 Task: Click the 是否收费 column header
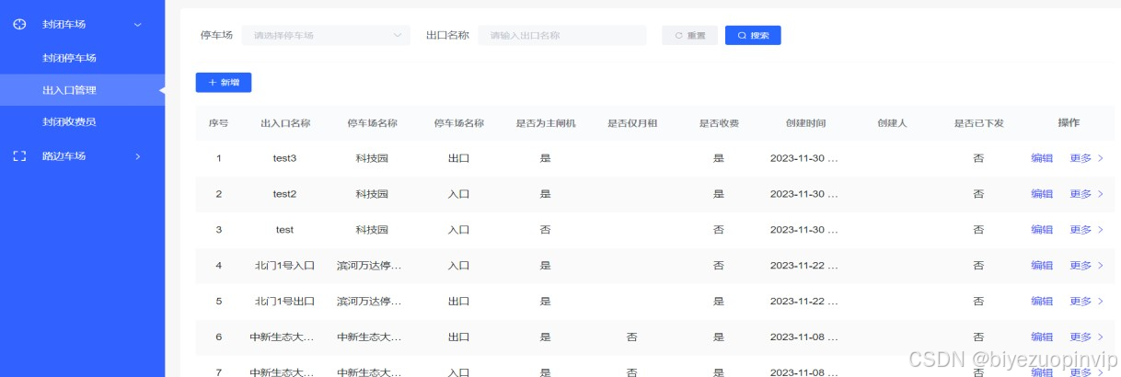click(719, 123)
